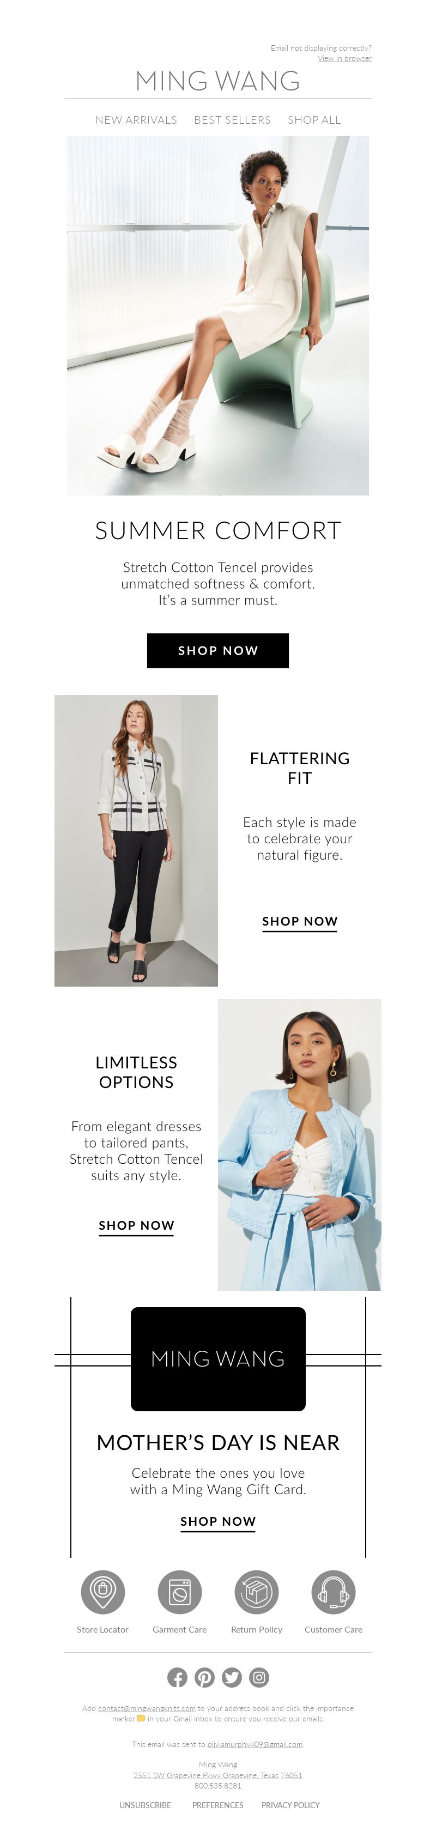Image resolution: width=436 pixels, height=1825 pixels.
Task: Click the Unsubscribe footer link
Action: [x=145, y=1804]
